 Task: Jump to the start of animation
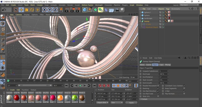coord(67,85)
